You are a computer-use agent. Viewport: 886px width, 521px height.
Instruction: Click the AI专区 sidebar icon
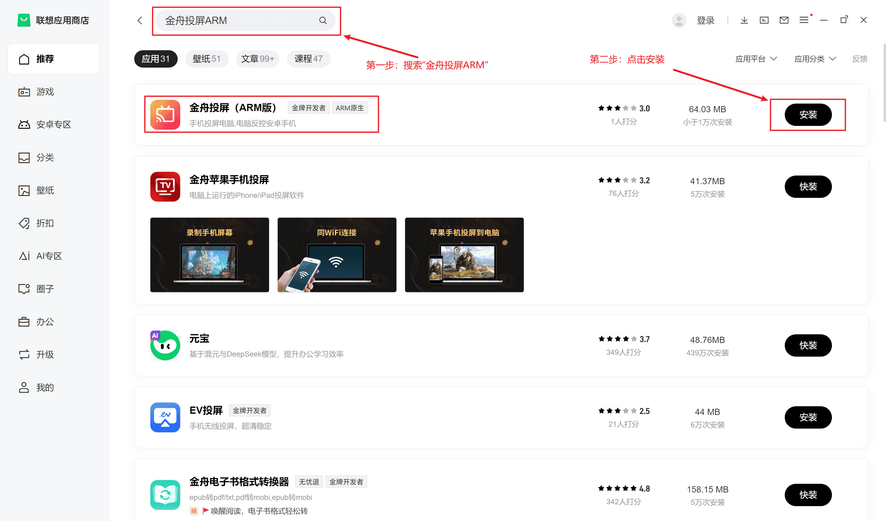[x=24, y=256]
